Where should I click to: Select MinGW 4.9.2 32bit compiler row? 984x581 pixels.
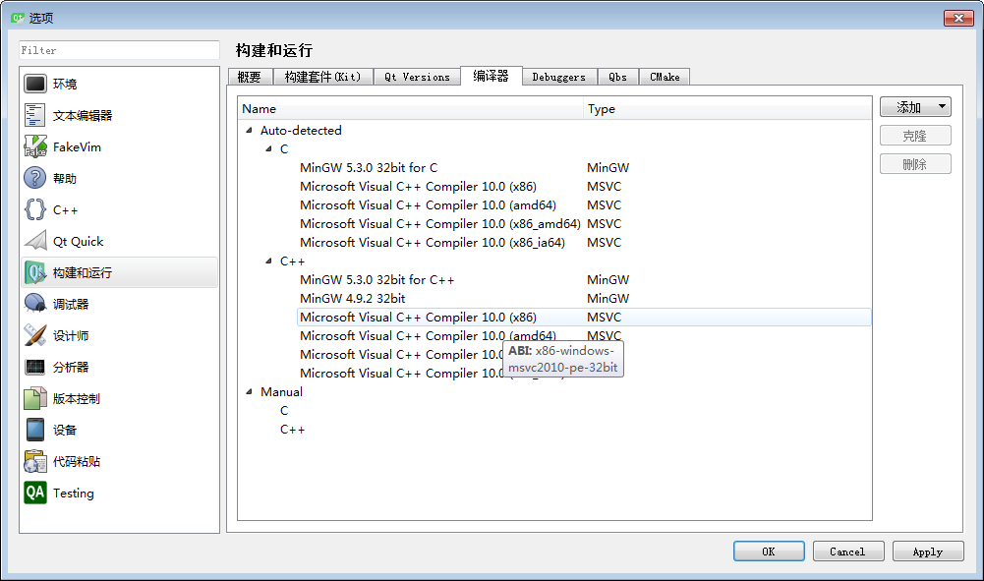tap(353, 299)
